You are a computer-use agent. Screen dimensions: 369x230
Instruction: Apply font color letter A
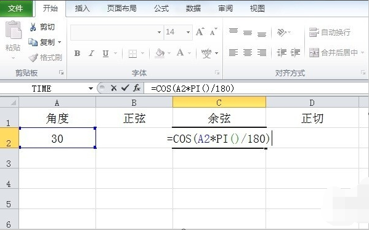(x=180, y=53)
